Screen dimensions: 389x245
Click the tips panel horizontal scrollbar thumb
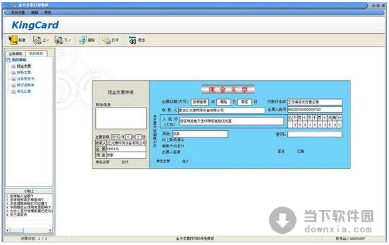(17, 230)
